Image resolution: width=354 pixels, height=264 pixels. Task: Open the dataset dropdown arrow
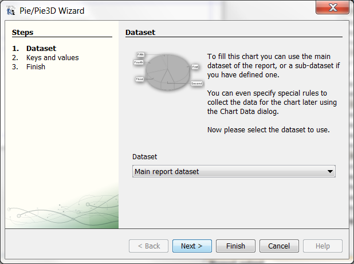pyautogui.click(x=329, y=171)
